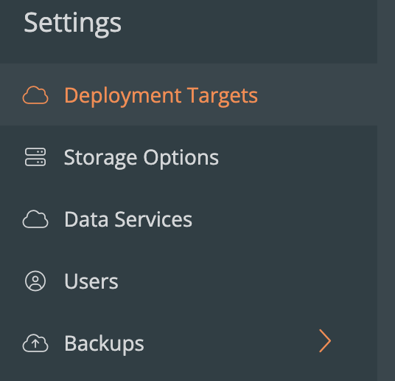Open the Deployment Targets settings page
395x381 pixels.
(x=189, y=95)
